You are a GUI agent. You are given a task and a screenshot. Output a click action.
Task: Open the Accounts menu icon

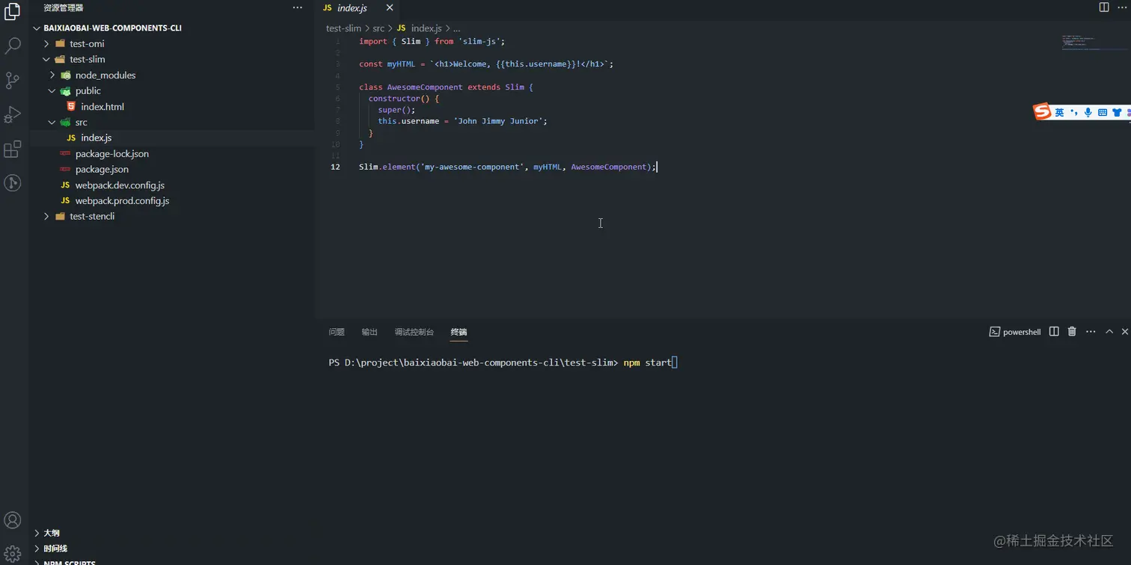pos(13,520)
